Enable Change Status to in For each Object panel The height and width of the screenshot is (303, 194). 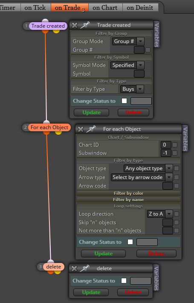tap(130, 242)
